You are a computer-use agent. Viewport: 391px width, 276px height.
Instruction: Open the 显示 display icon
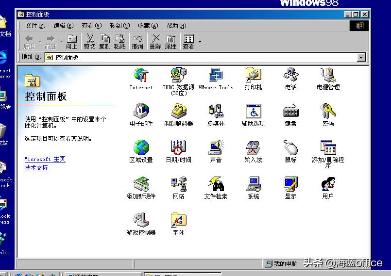(x=291, y=188)
